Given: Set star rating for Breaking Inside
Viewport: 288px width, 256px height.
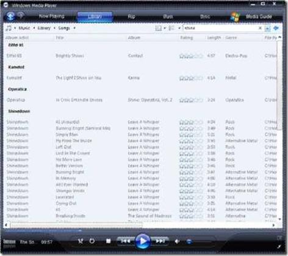Looking at the screenshot, I should pyautogui.click(x=191, y=216).
